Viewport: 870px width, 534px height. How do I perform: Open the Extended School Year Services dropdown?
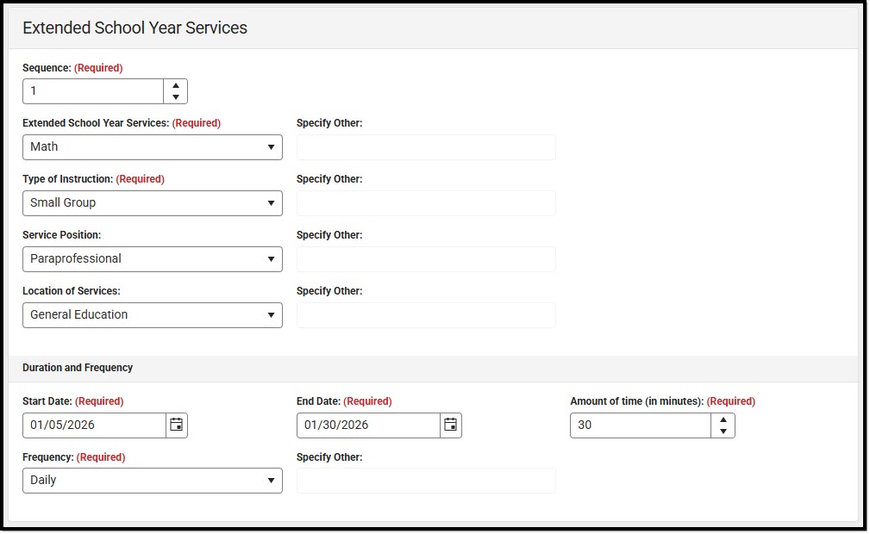[152, 147]
